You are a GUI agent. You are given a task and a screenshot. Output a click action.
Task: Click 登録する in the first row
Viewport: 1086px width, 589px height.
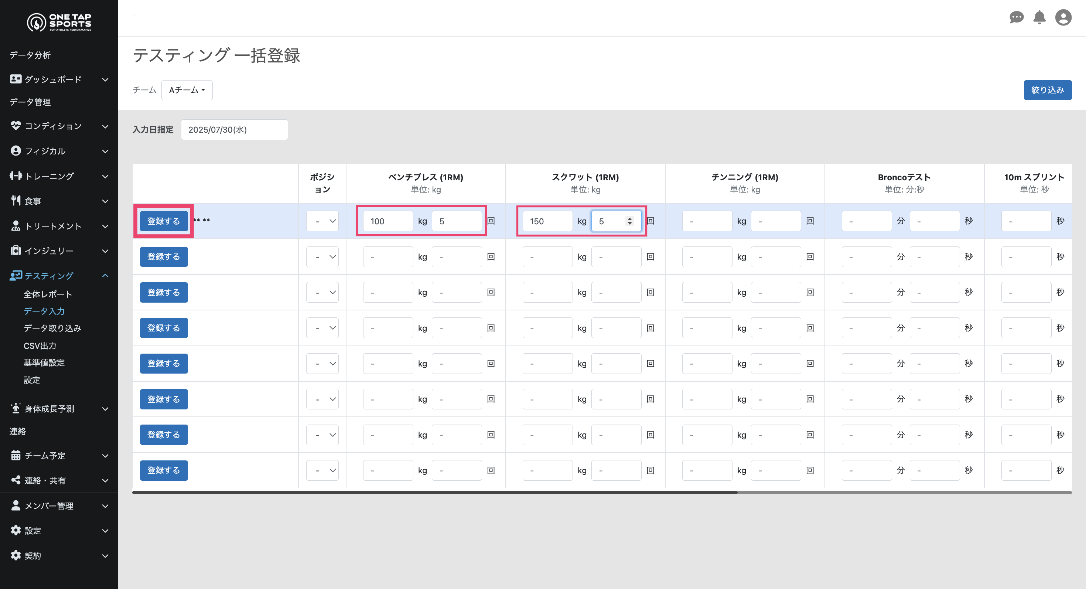point(164,221)
